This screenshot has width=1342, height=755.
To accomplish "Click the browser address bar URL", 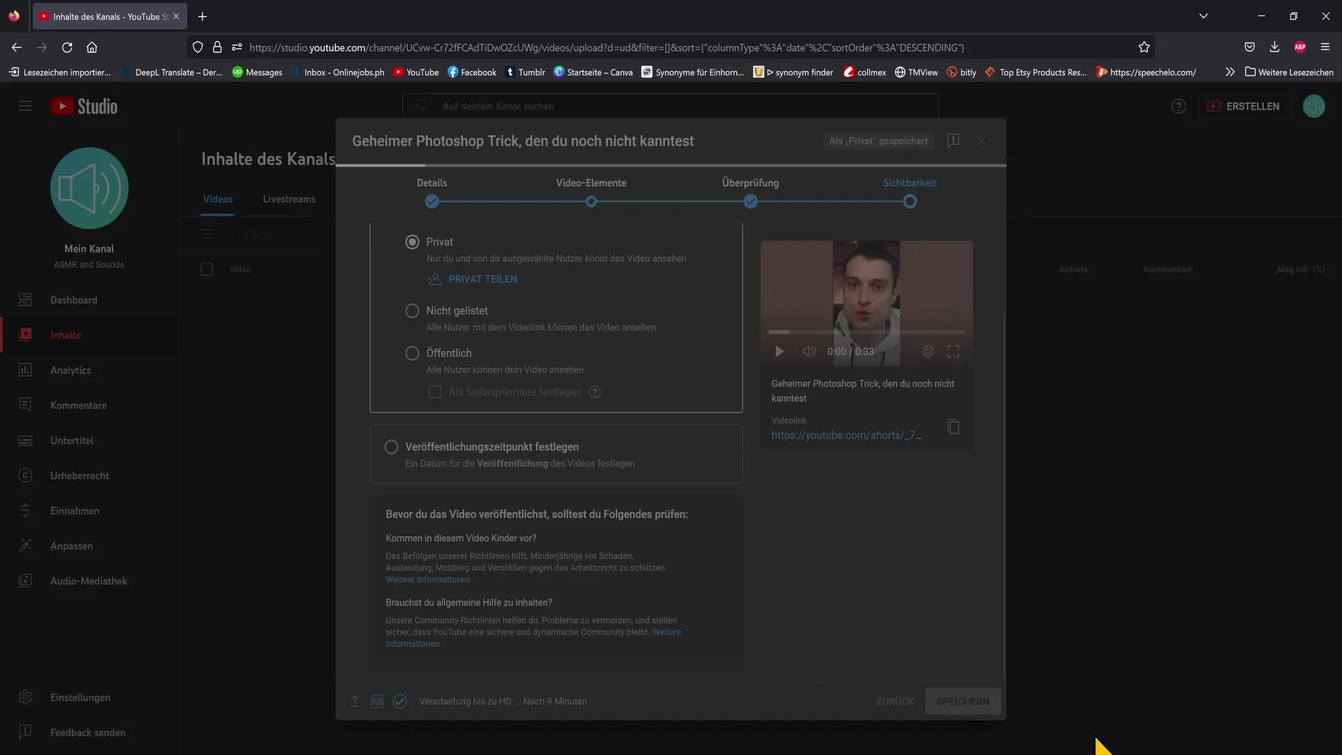I will click(607, 48).
